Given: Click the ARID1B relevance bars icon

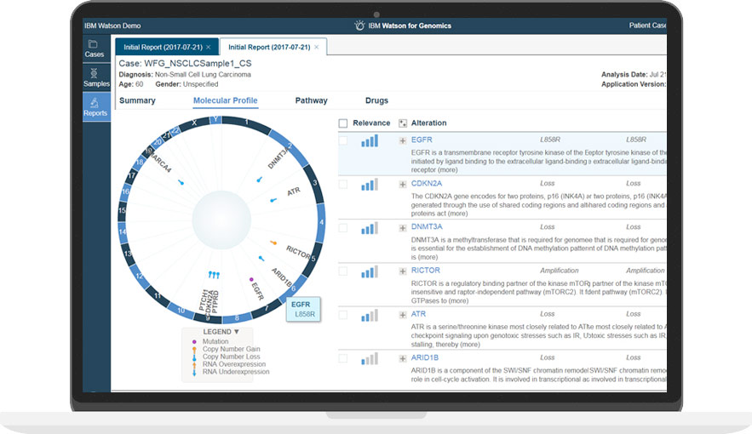Looking at the screenshot, I should (370, 359).
